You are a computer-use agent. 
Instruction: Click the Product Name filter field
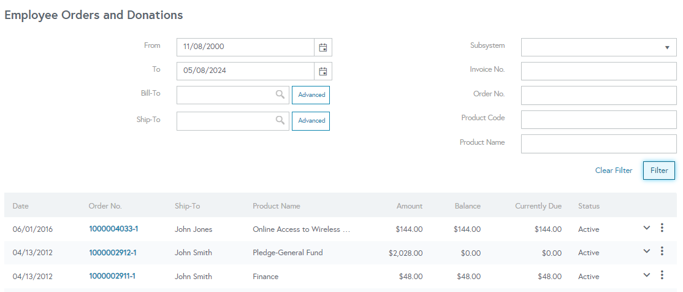point(598,144)
